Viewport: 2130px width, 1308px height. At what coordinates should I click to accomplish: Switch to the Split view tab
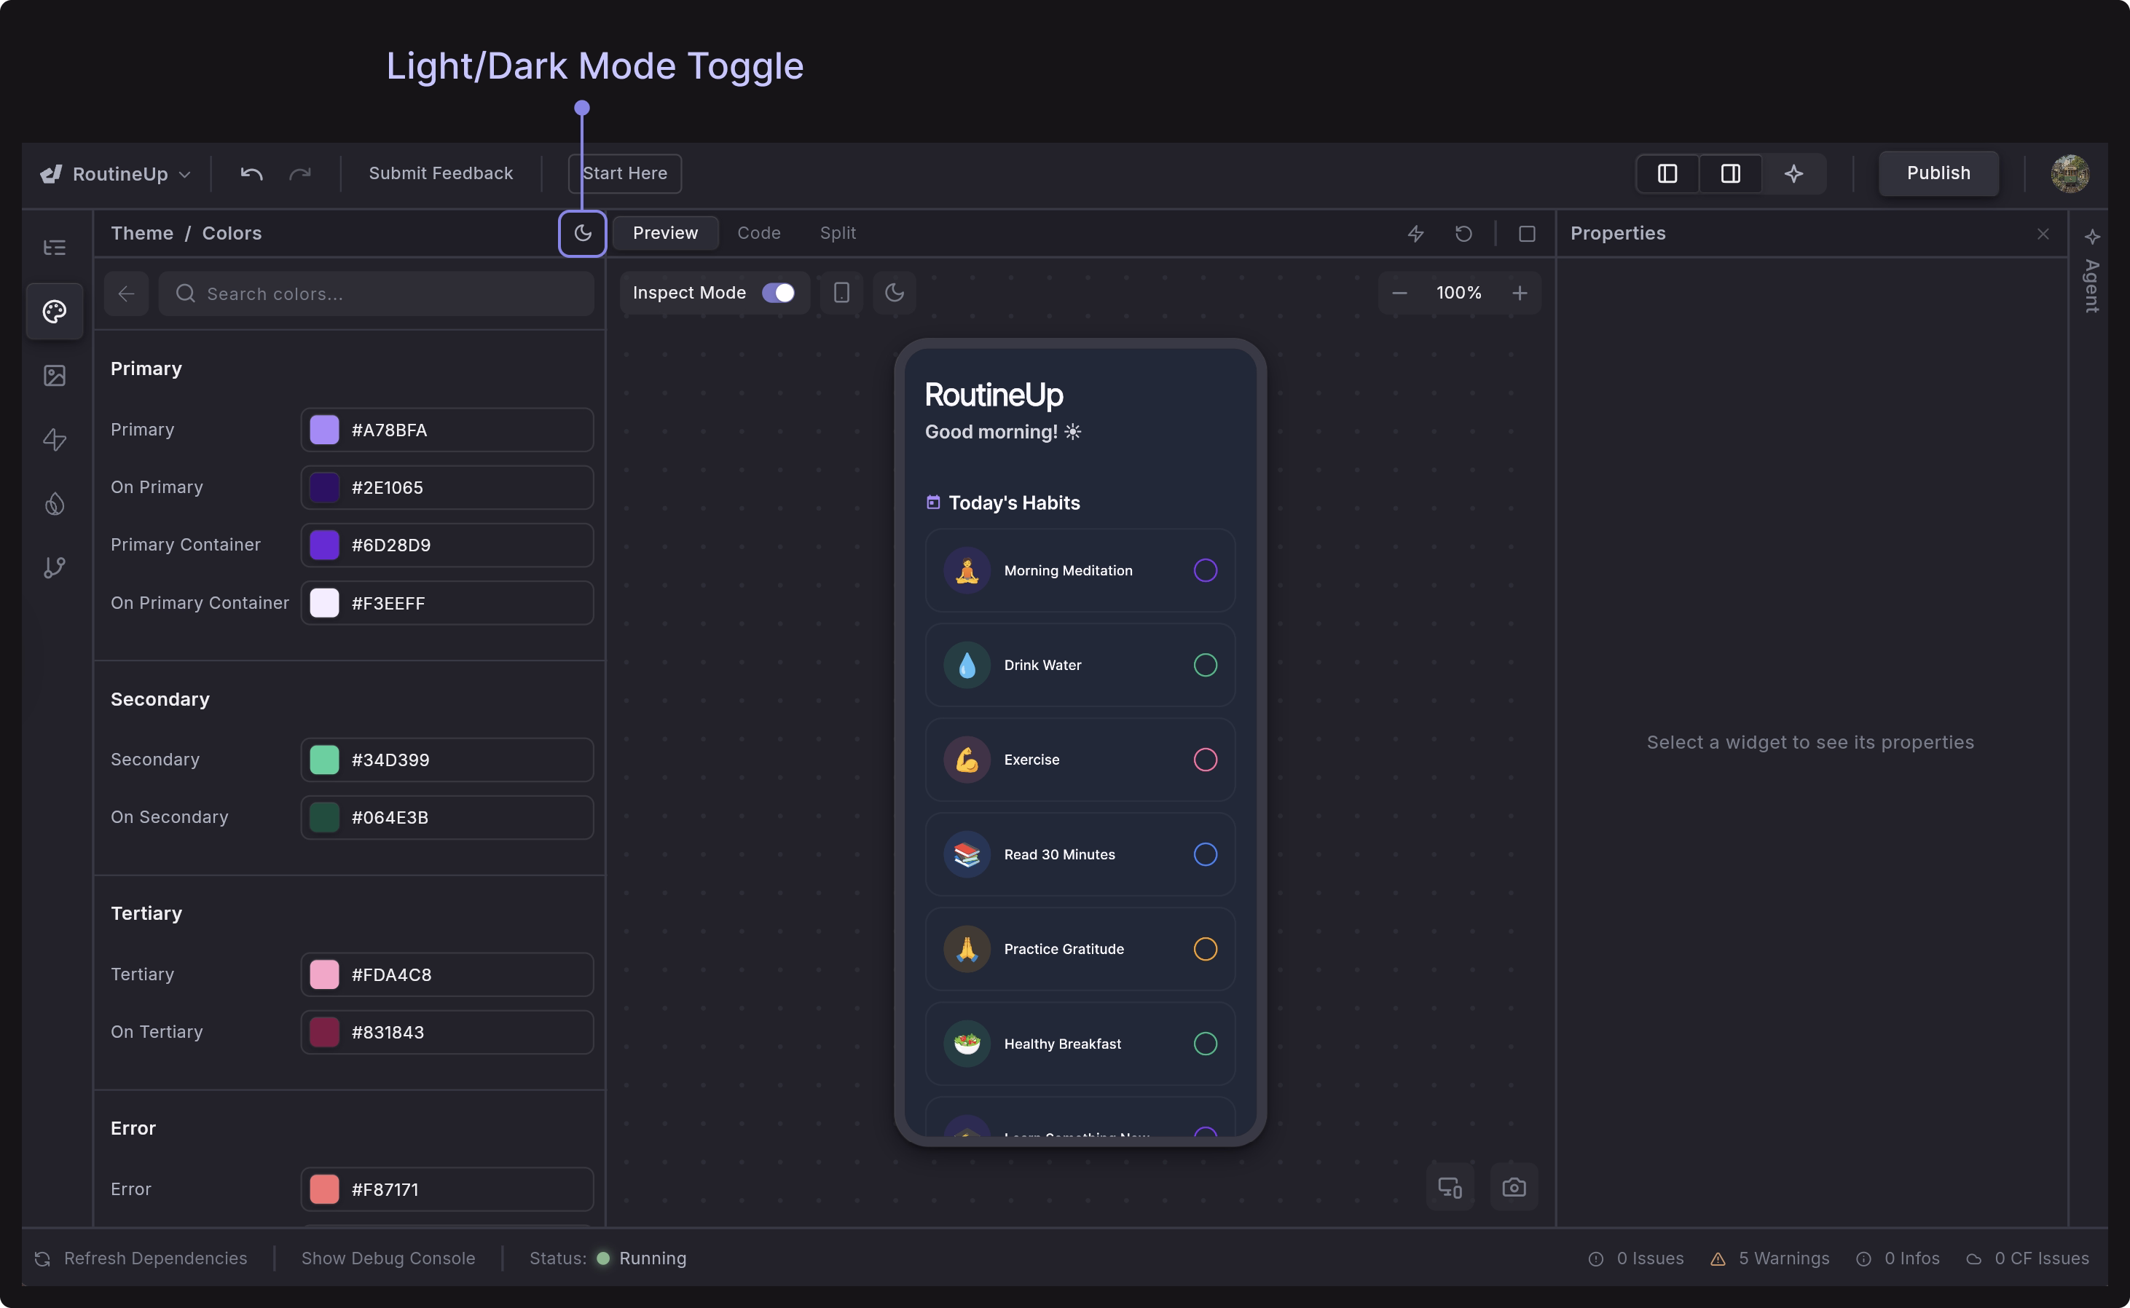pos(836,232)
